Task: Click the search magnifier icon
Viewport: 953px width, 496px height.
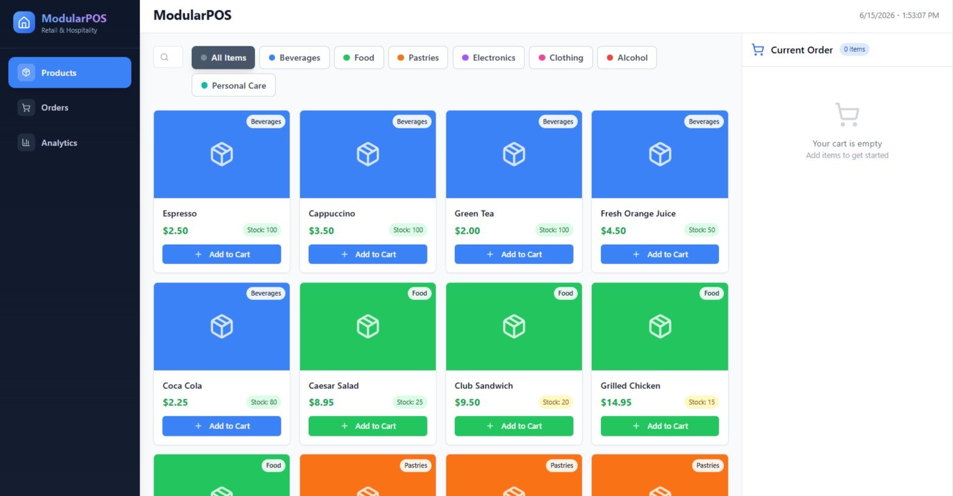Action: pyautogui.click(x=164, y=57)
